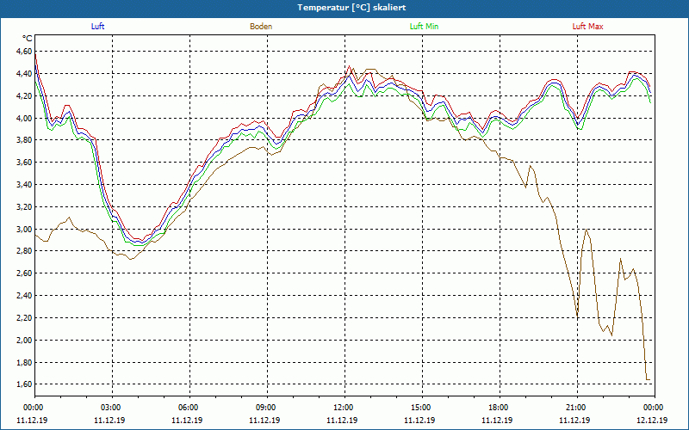Click the chart title 'Temperatur [°C] skaliert'

pyautogui.click(x=351, y=8)
